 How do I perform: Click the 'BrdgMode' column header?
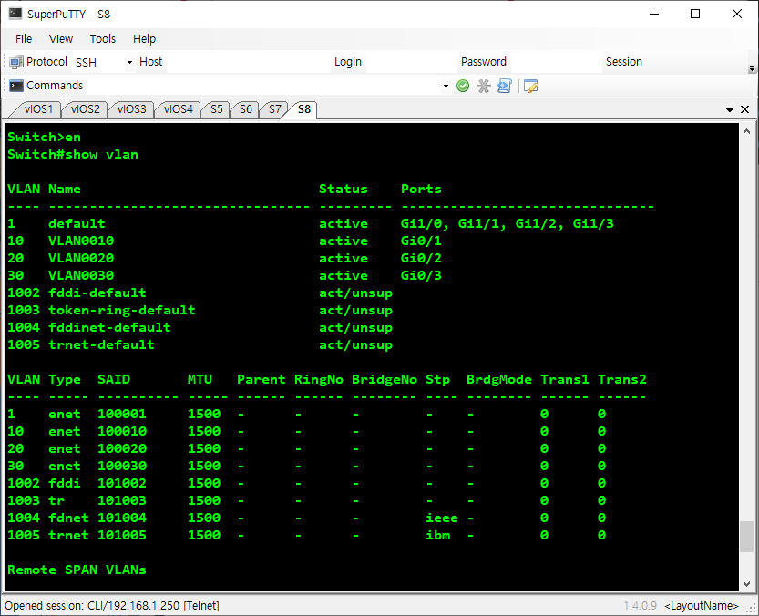point(498,379)
